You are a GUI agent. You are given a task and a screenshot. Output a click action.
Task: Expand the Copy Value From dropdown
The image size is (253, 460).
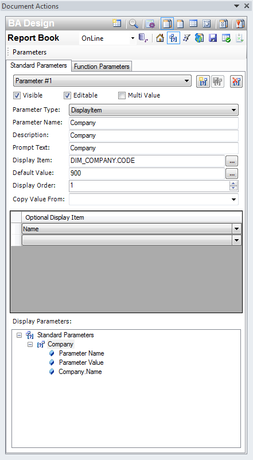coord(154,199)
